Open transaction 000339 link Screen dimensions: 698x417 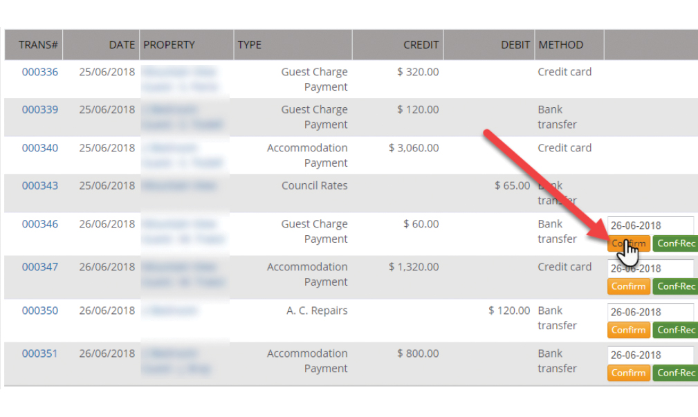click(x=40, y=110)
